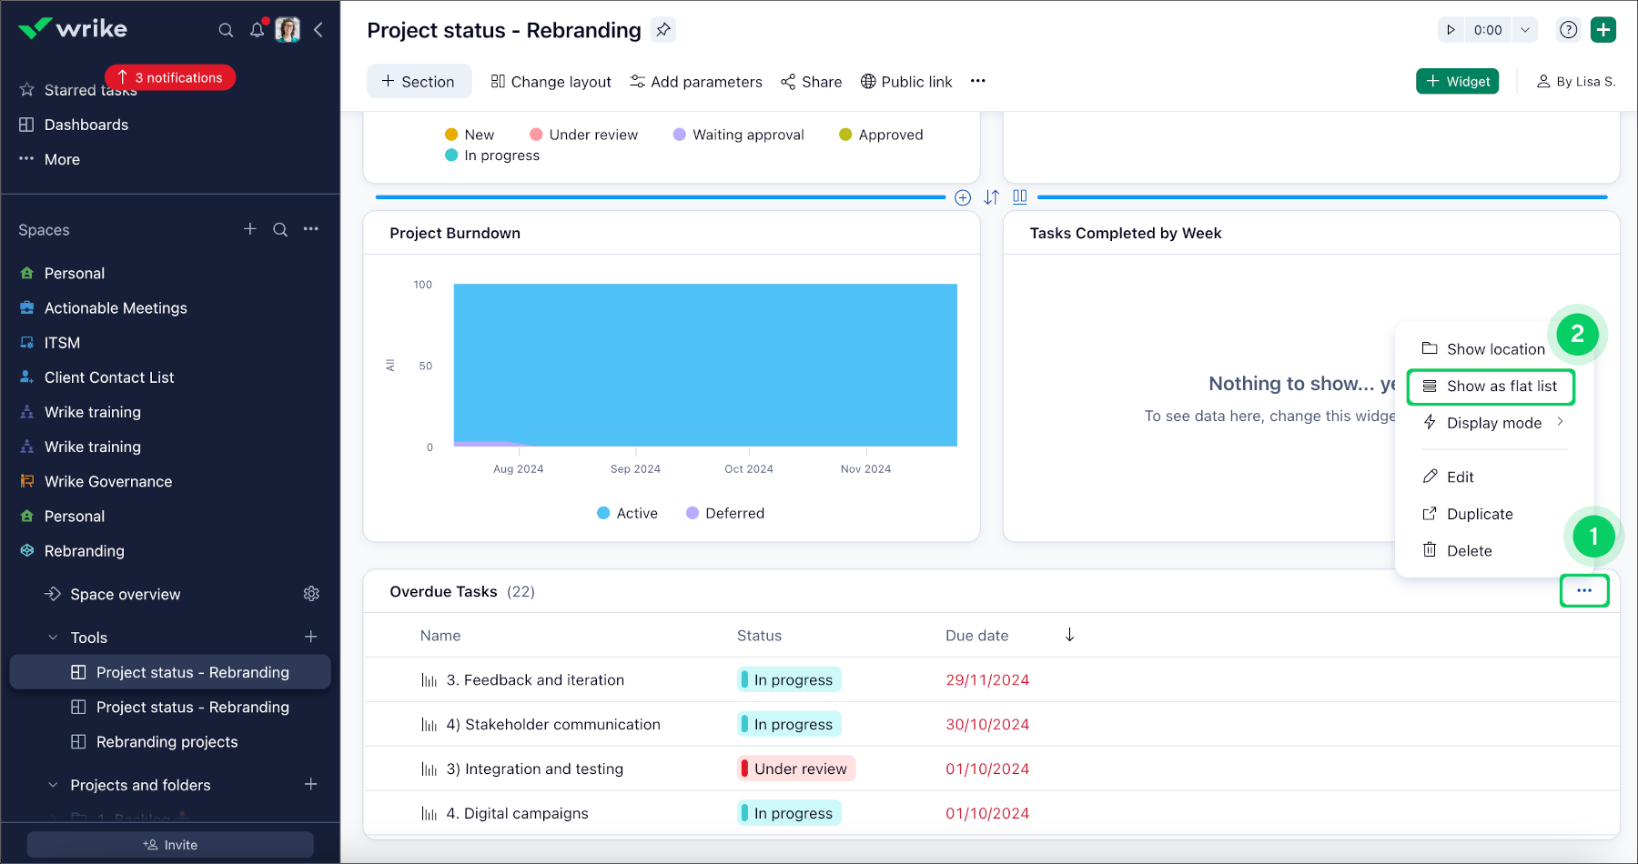The width and height of the screenshot is (1638, 864).
Task: Pin the Project status dashboard
Action: 663,30
